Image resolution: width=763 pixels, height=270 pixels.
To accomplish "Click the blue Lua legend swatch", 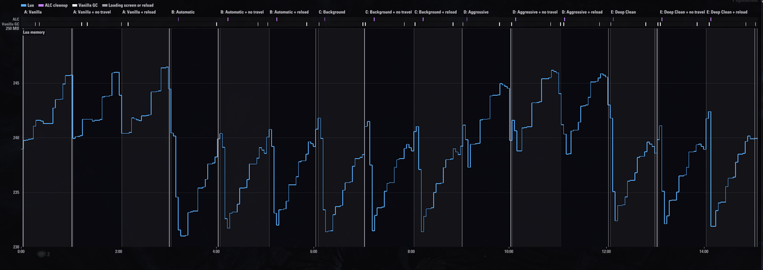I will (x=24, y=5).
